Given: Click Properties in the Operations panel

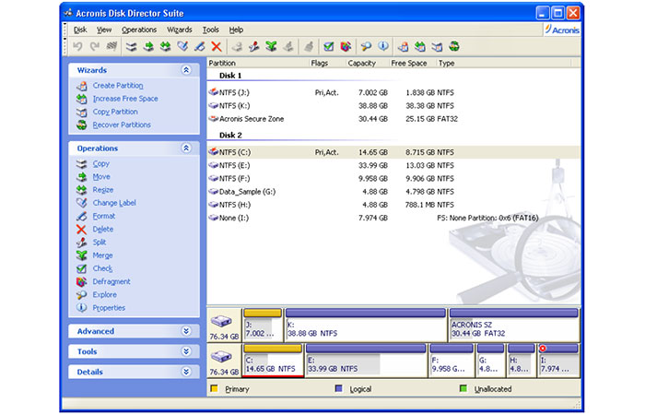Looking at the screenshot, I should pos(109,308).
